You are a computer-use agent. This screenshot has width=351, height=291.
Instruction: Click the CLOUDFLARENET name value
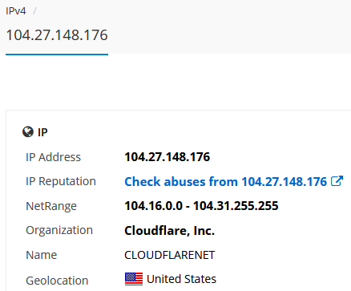coord(169,255)
